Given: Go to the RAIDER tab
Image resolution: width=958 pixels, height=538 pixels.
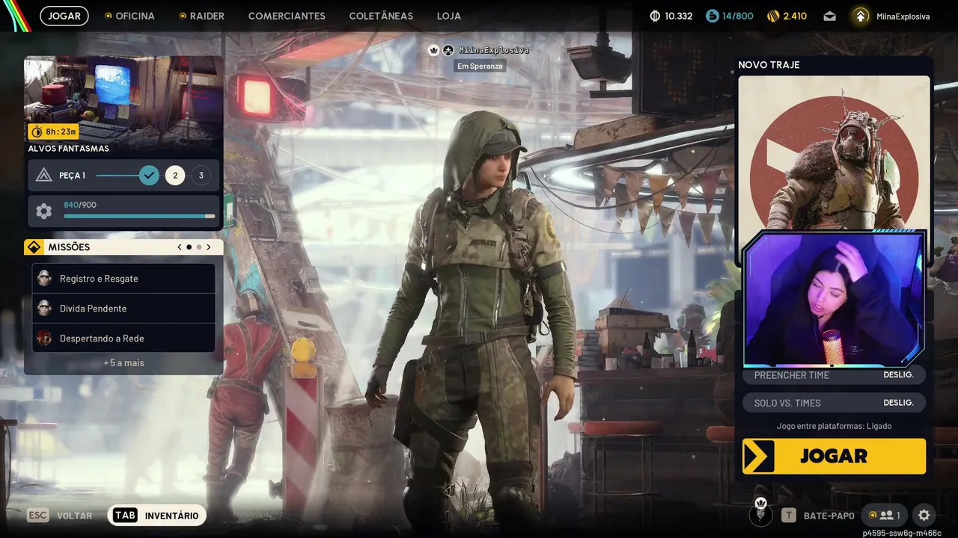Looking at the screenshot, I should pyautogui.click(x=201, y=16).
